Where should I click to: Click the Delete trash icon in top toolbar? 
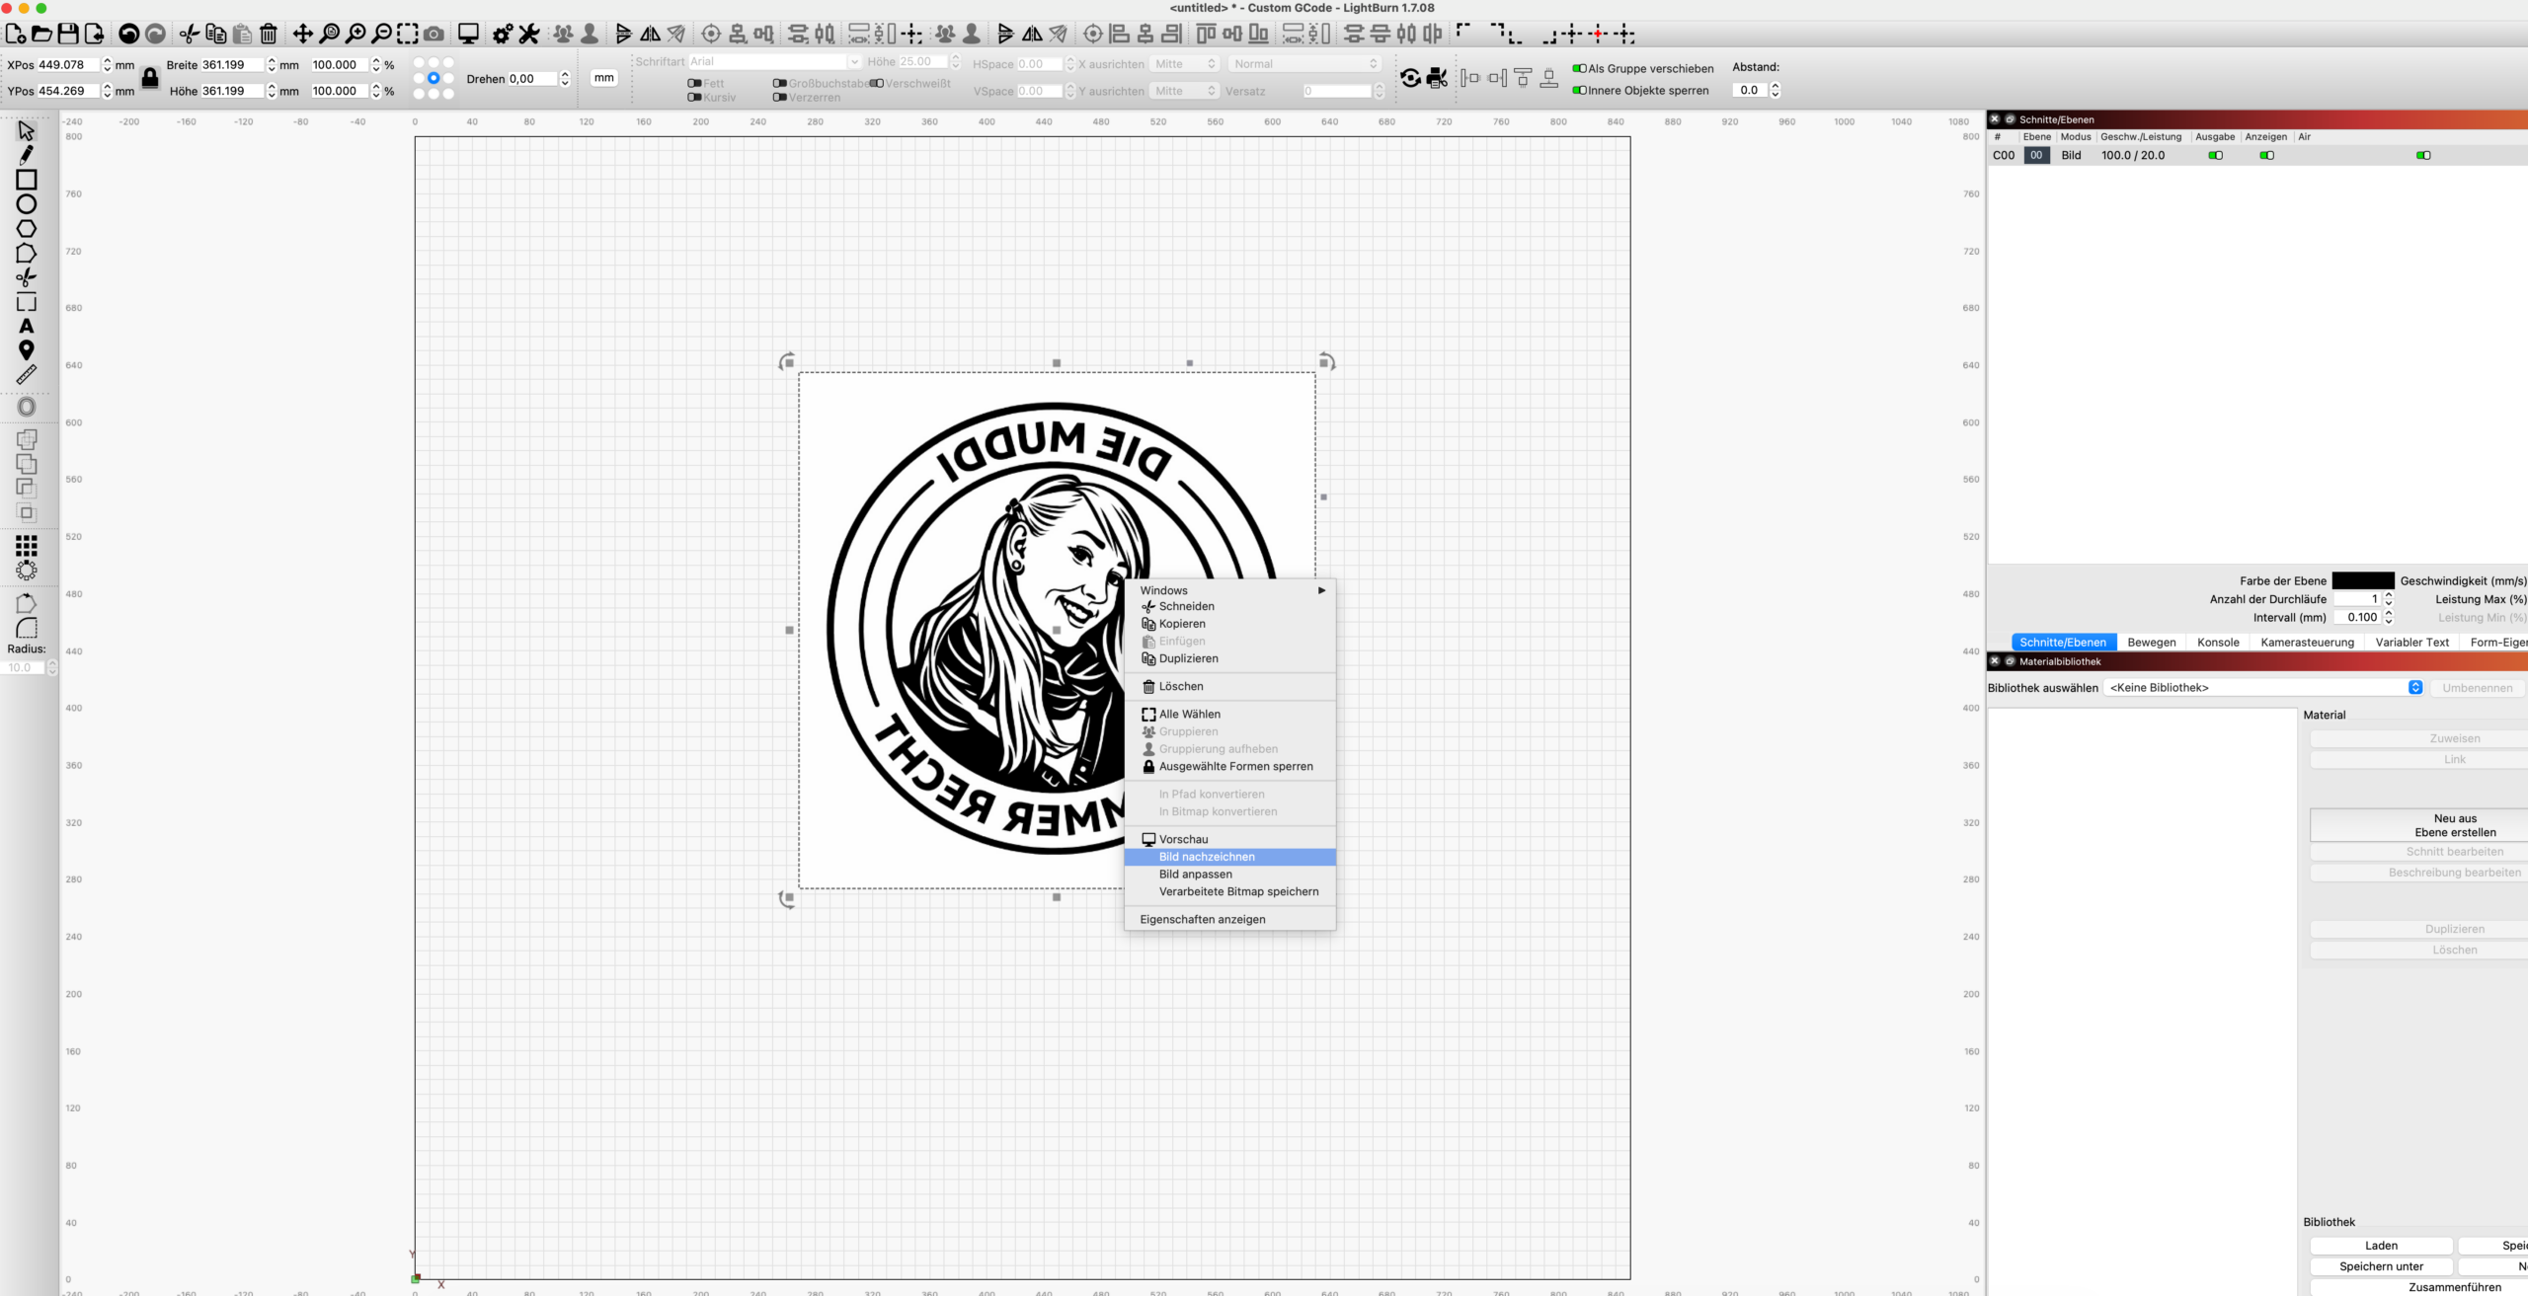[269, 35]
